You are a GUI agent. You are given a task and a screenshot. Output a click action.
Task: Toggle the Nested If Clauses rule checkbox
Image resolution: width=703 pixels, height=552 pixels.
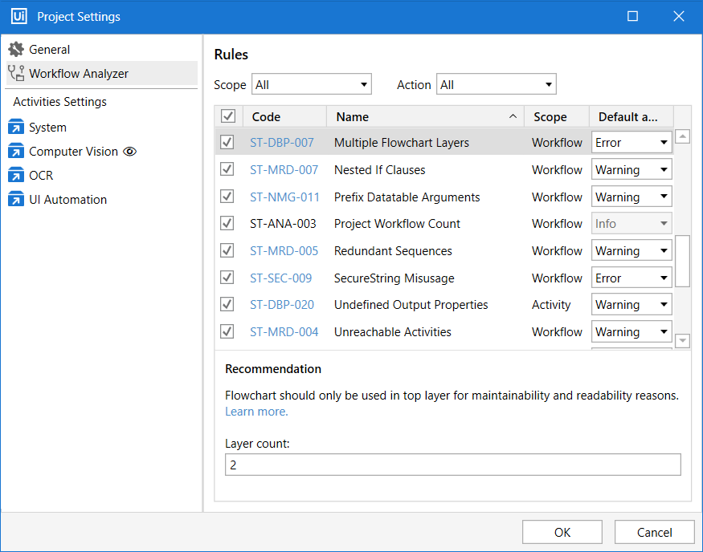click(x=227, y=170)
